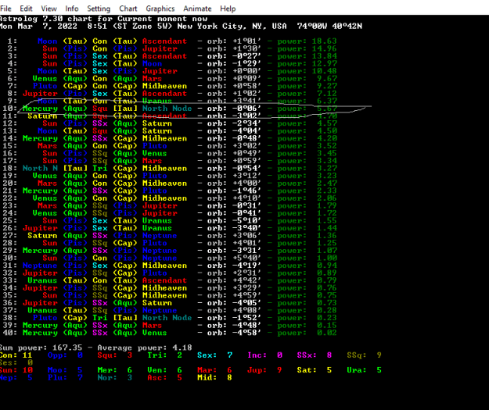
Task: Click the 'Sun: 10' planet count
Action: [x=16, y=370]
